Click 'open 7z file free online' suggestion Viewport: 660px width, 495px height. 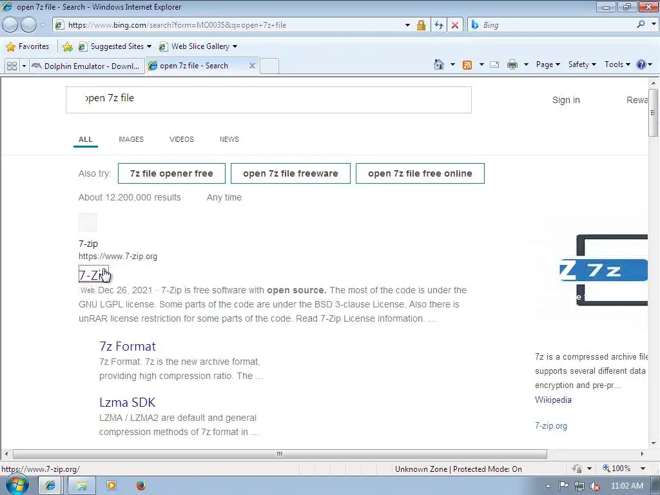[x=420, y=173]
